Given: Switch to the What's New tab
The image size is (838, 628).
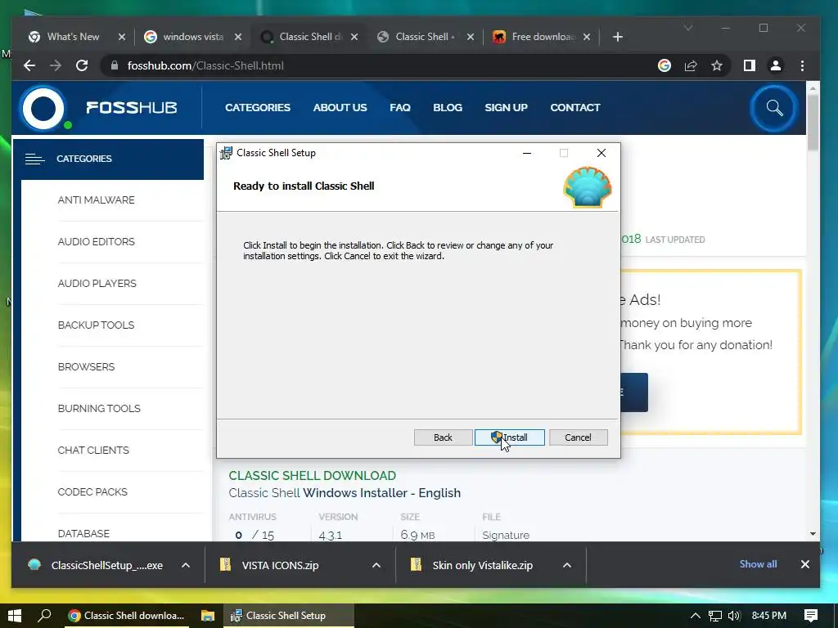Looking at the screenshot, I should pyautogui.click(x=73, y=37).
